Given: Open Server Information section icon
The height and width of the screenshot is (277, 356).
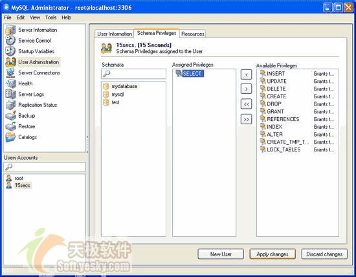Looking at the screenshot, I should [10, 30].
